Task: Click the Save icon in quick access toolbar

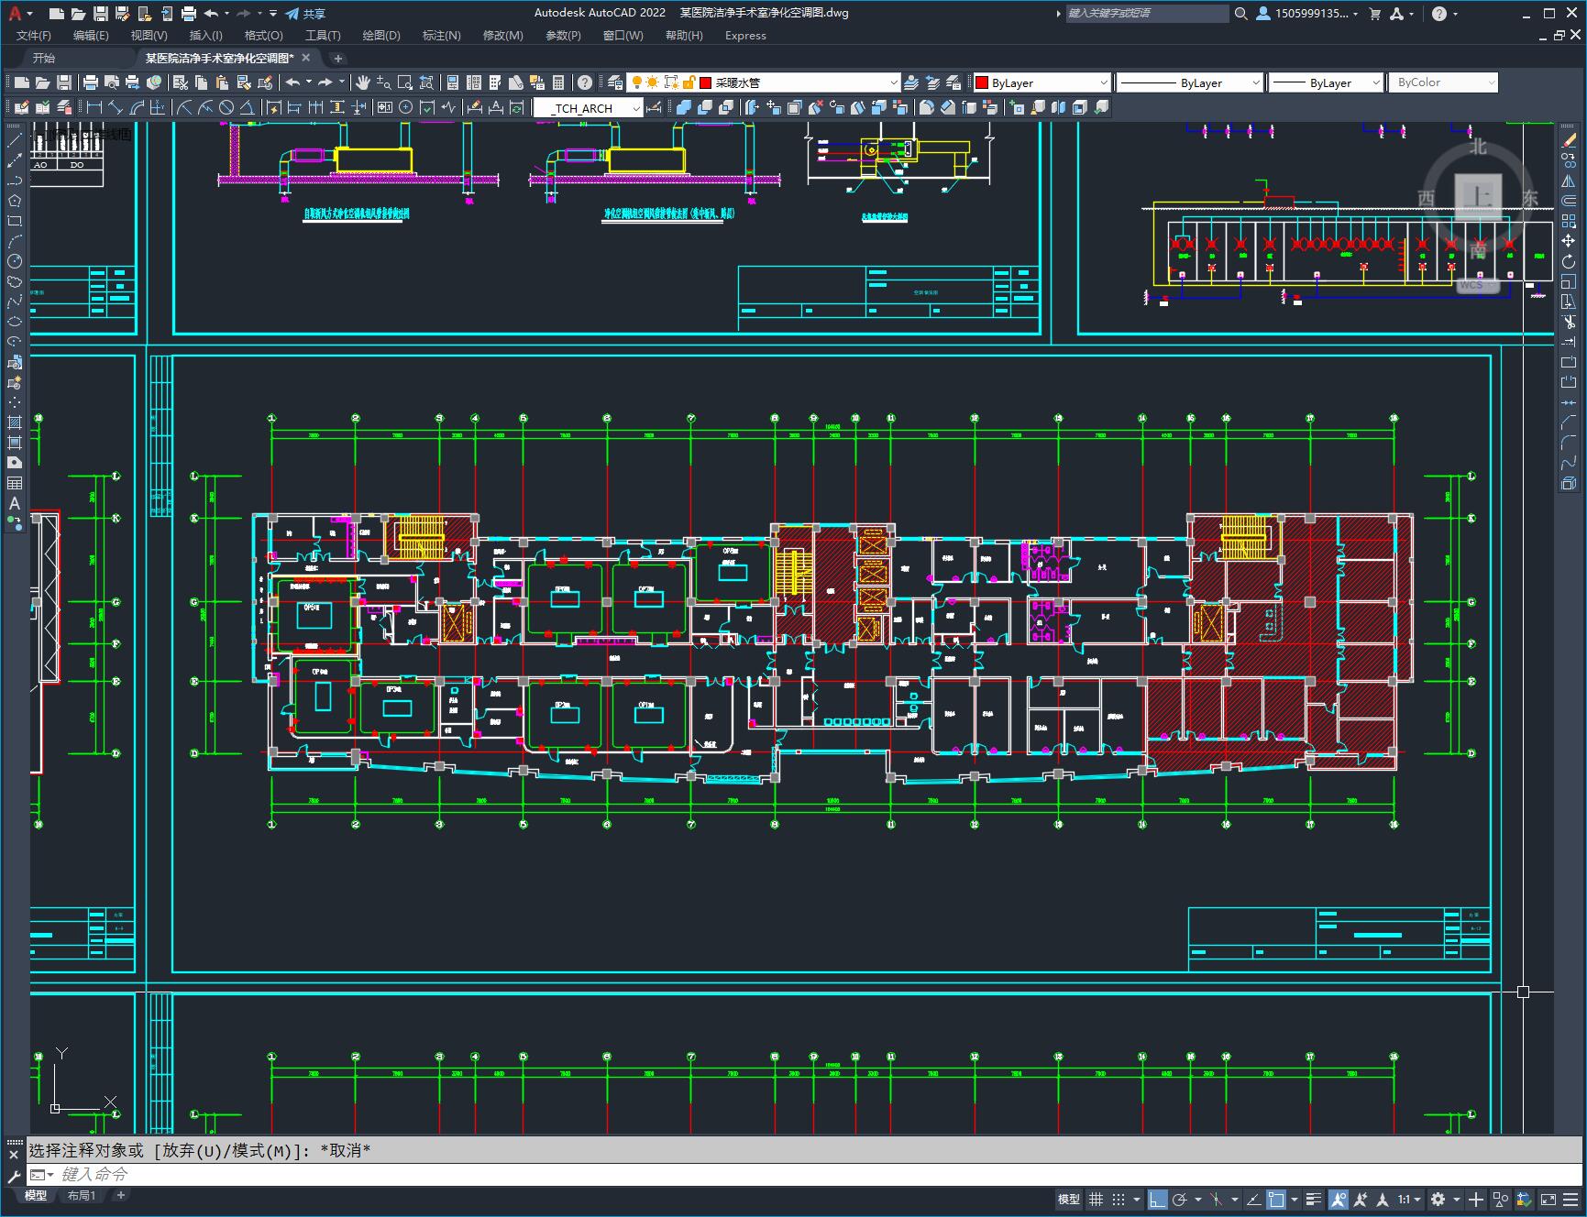Action: click(x=101, y=14)
